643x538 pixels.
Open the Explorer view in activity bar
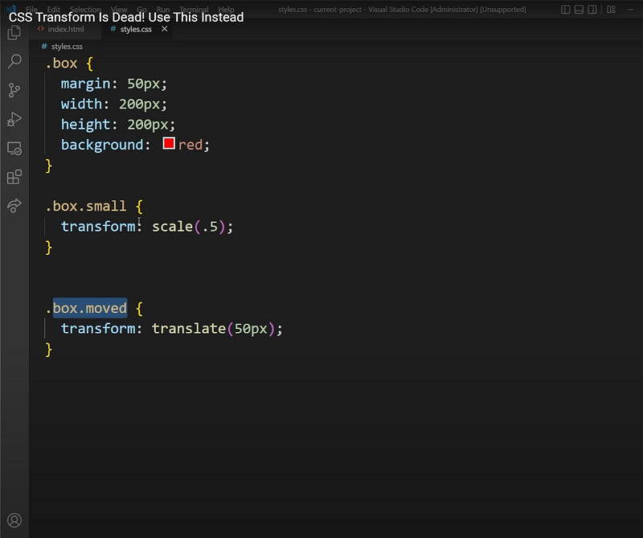tap(14, 32)
